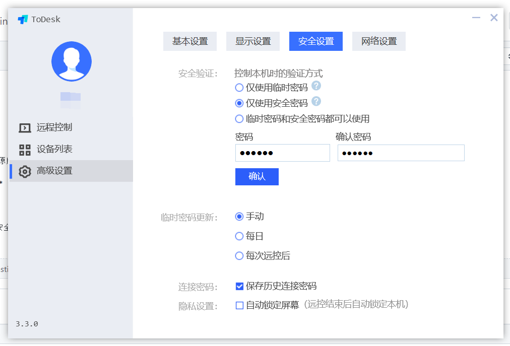Click the 确认 button
Screen dimensions: 510x346
click(257, 177)
